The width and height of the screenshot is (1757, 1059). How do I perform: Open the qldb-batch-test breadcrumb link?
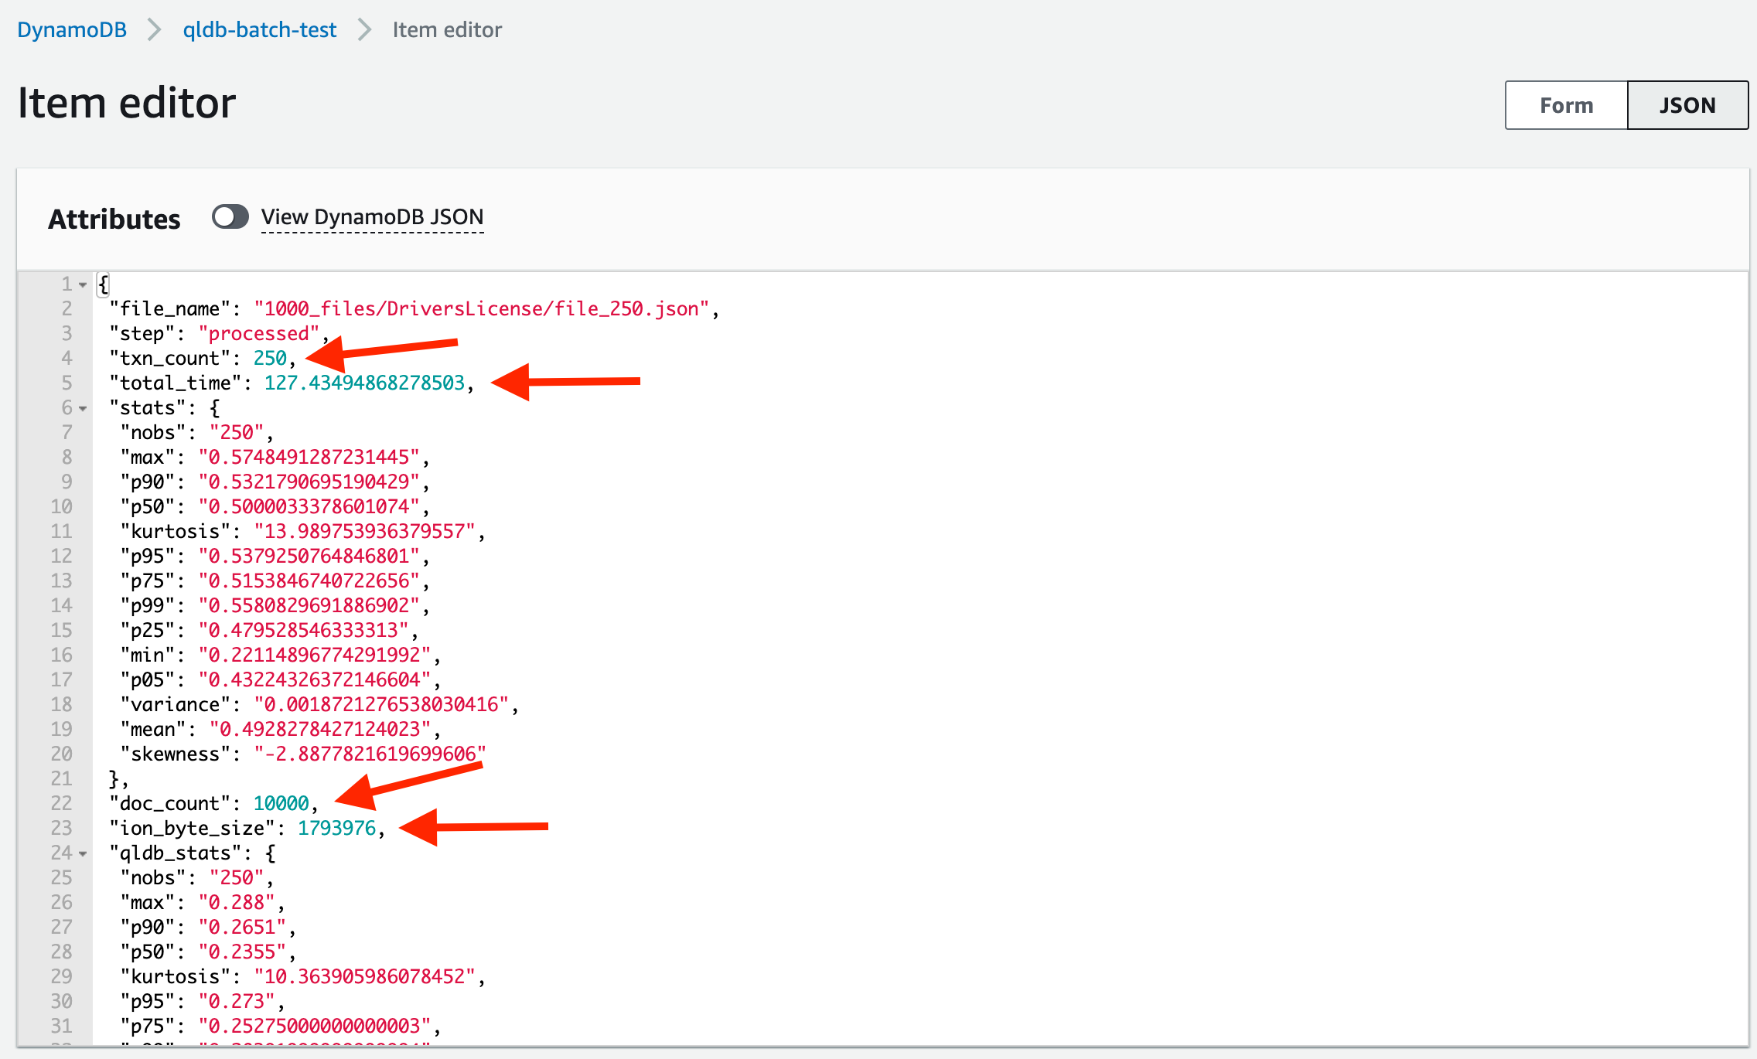pyautogui.click(x=260, y=30)
